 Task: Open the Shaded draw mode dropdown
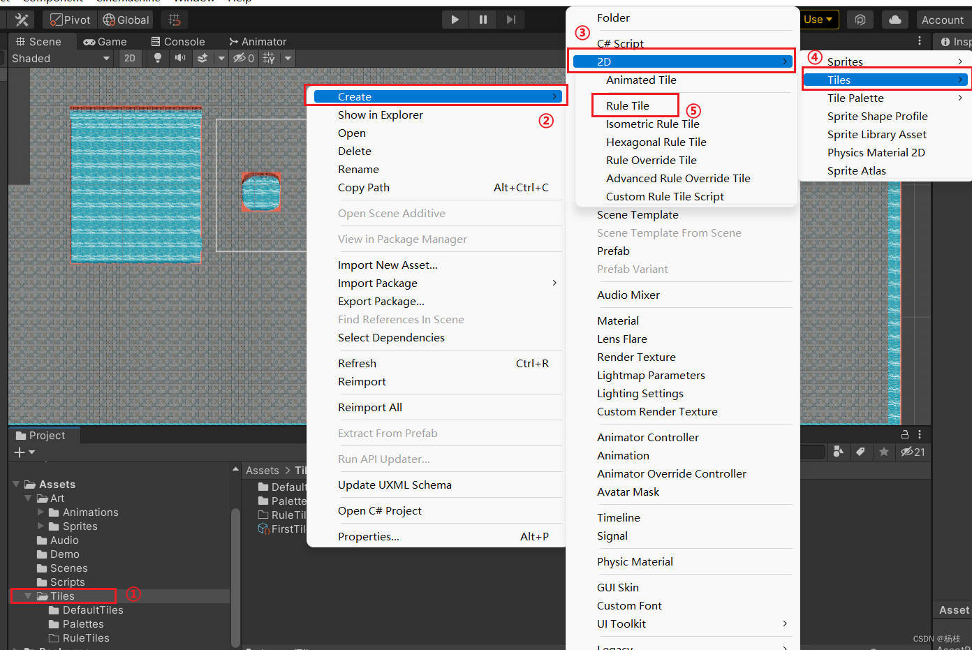coord(61,59)
